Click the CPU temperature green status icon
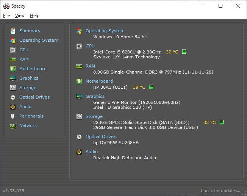Viewport: 247px width, 196px height. pyautogui.click(x=184, y=52)
